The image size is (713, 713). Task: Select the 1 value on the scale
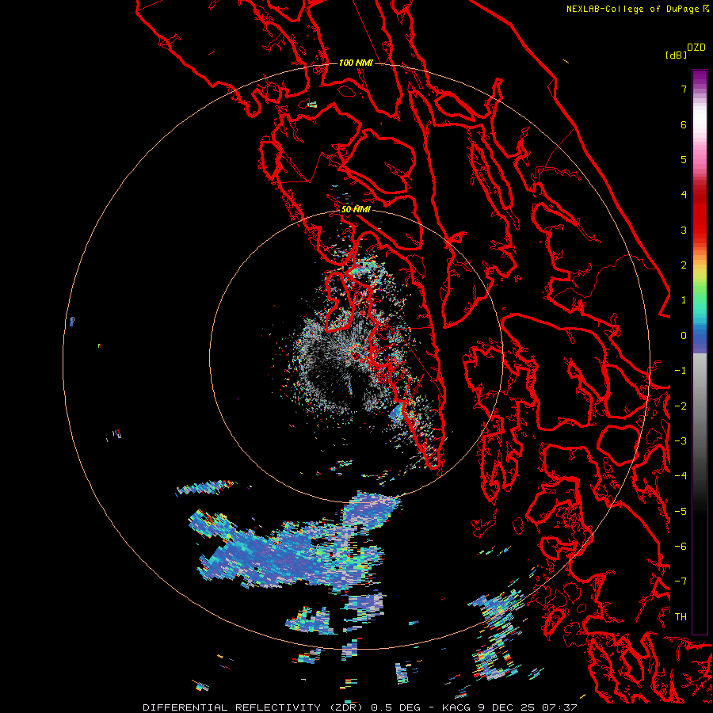684,300
